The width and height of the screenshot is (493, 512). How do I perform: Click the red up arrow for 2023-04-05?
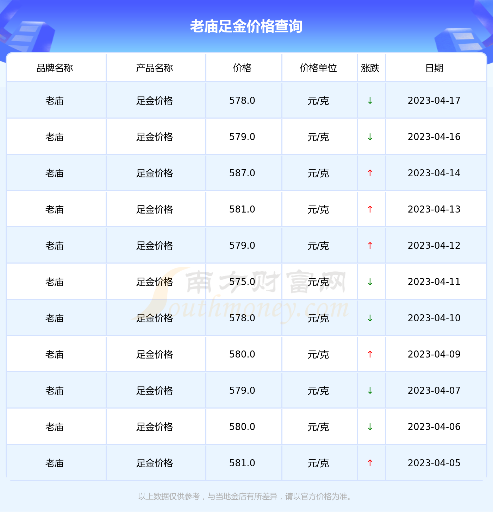coord(370,463)
